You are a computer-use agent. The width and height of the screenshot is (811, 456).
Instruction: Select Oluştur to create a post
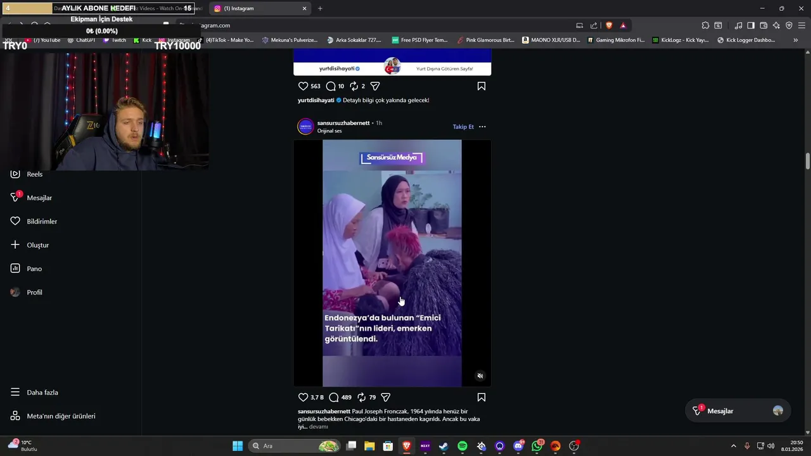pyautogui.click(x=29, y=245)
